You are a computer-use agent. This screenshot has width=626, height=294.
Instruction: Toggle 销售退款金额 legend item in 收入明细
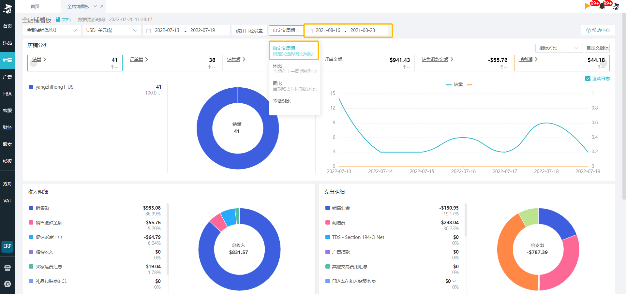46,223
